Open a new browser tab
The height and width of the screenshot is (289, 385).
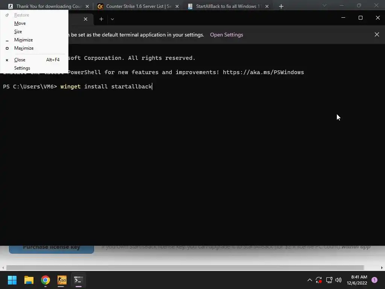point(281,6)
